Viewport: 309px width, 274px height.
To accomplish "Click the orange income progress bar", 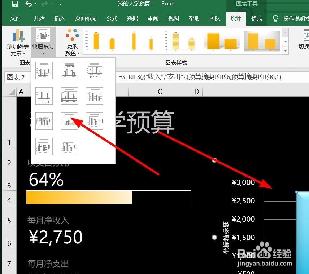I will pos(108,198).
